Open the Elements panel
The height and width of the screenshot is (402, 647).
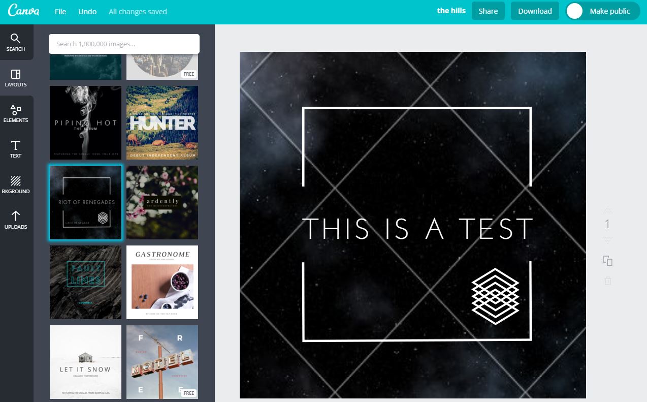tap(16, 113)
